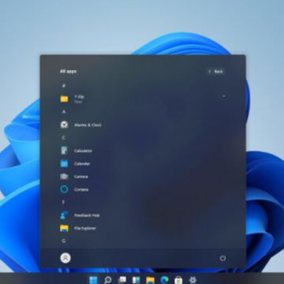Open File Explorer icon in app list
This screenshot has height=284, width=284.
(64, 228)
